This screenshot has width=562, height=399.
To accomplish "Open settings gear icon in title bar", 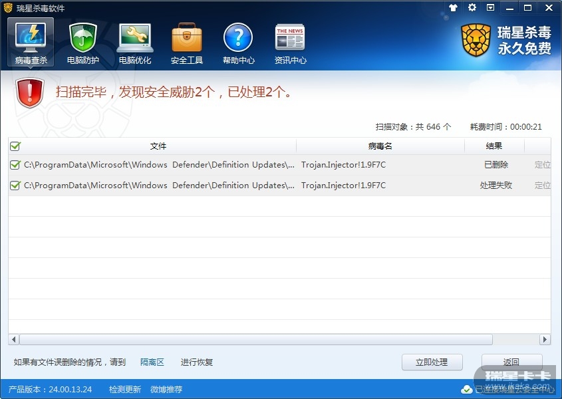I will [472, 7].
